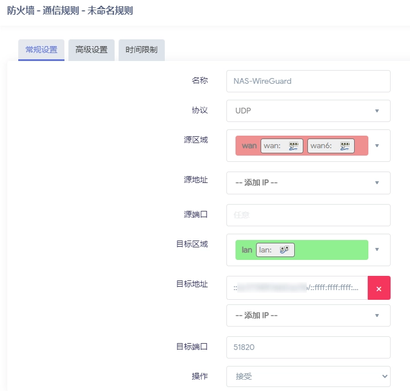Switch to the 常规设置 tab
Viewport: 410px width, 391px height.
tap(41, 50)
